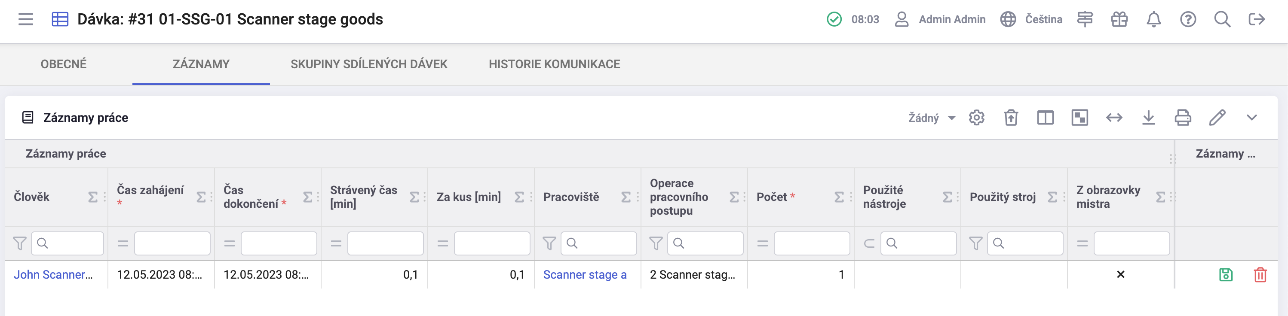Sort by Použité nástroje column header

[x=884, y=197]
